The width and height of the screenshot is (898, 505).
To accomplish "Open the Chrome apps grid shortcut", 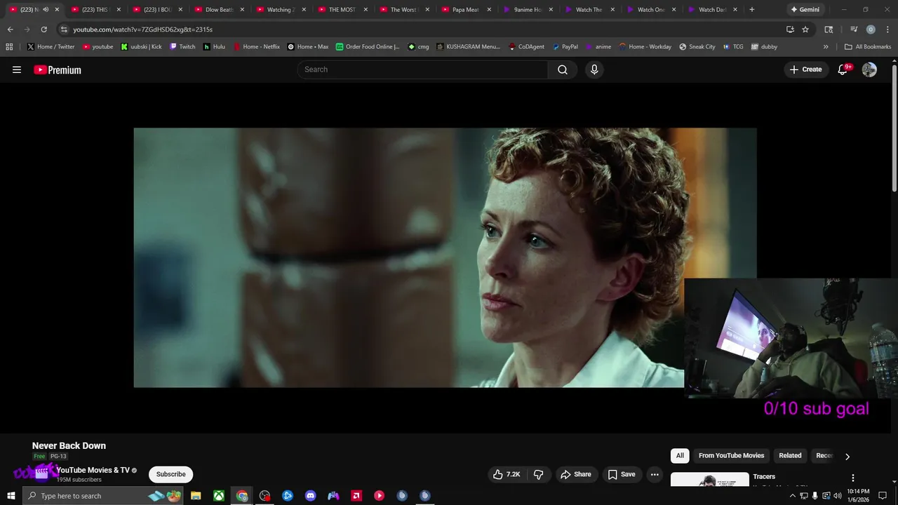I will point(9,47).
